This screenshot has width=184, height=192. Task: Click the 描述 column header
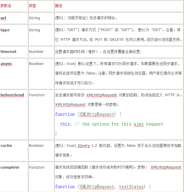59,6
